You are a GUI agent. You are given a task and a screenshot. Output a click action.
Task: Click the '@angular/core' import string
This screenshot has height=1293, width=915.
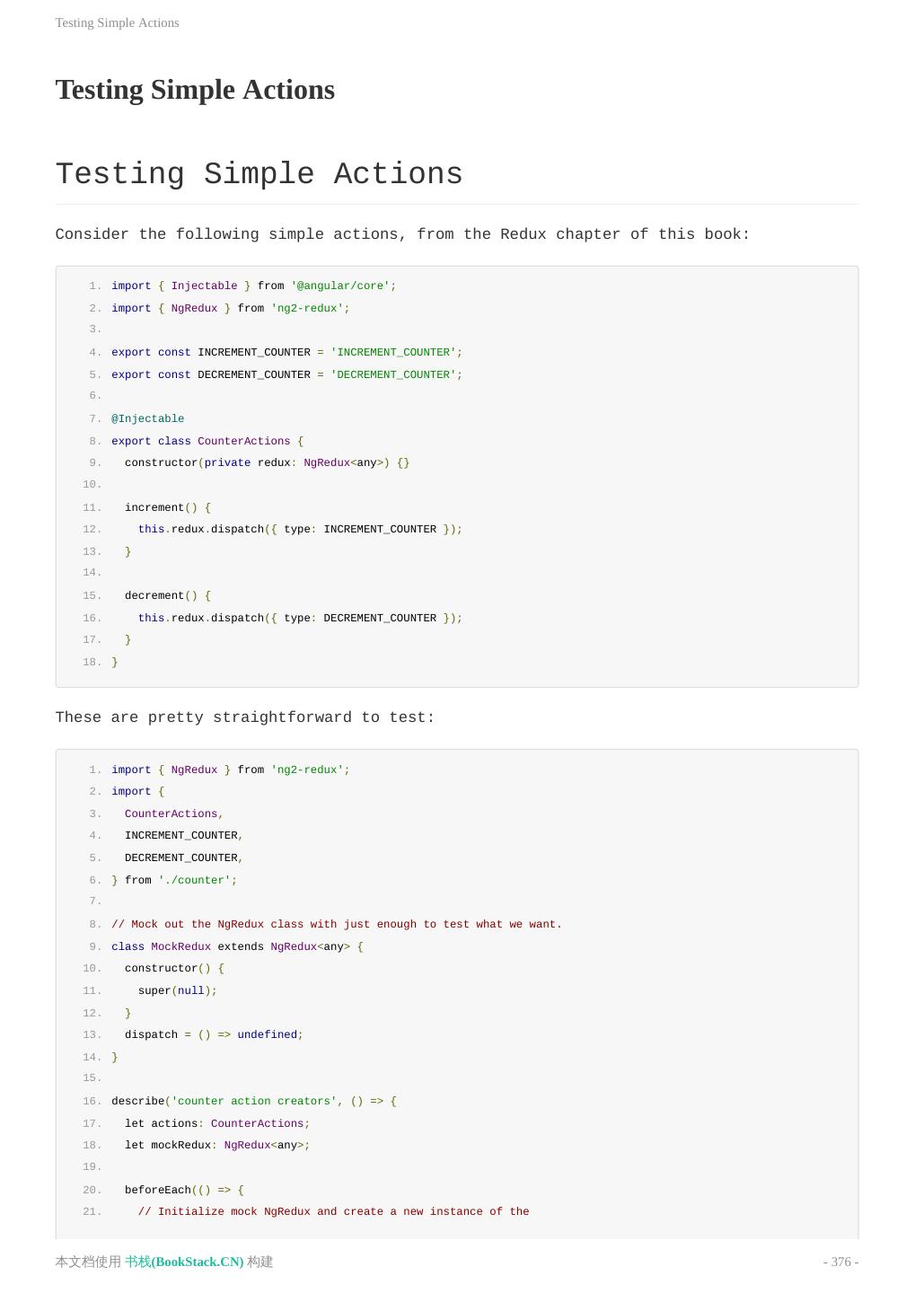pos(340,286)
